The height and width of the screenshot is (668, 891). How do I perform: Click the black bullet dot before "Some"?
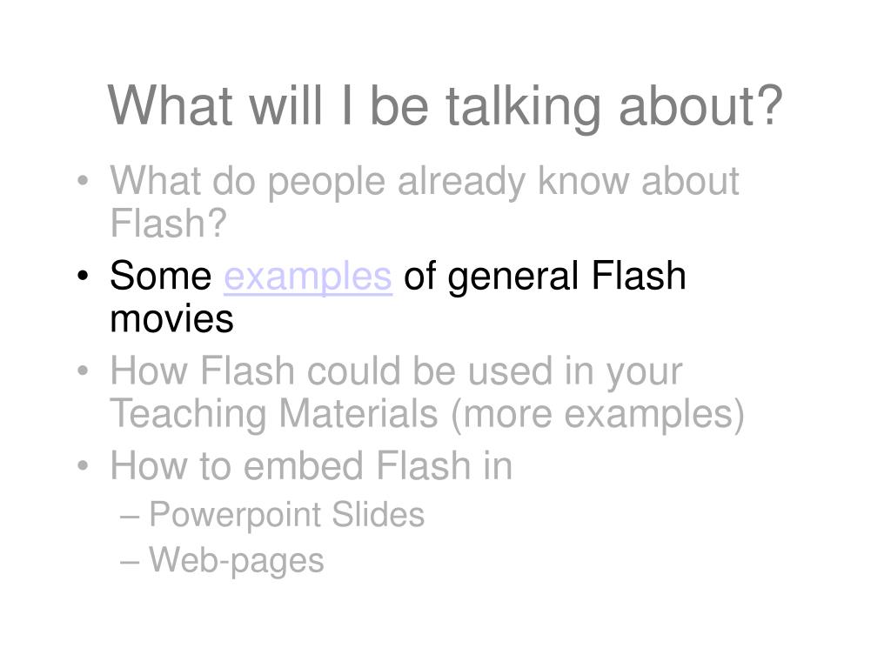pos(83,276)
